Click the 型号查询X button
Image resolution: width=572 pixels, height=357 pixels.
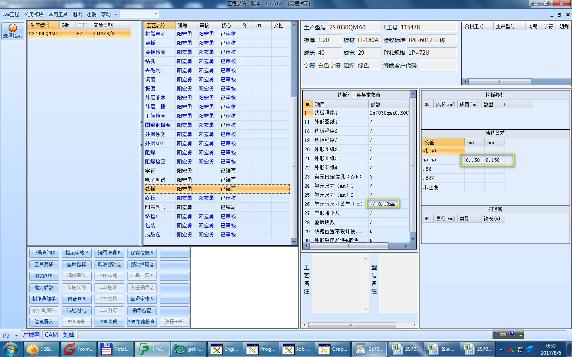tap(44, 253)
